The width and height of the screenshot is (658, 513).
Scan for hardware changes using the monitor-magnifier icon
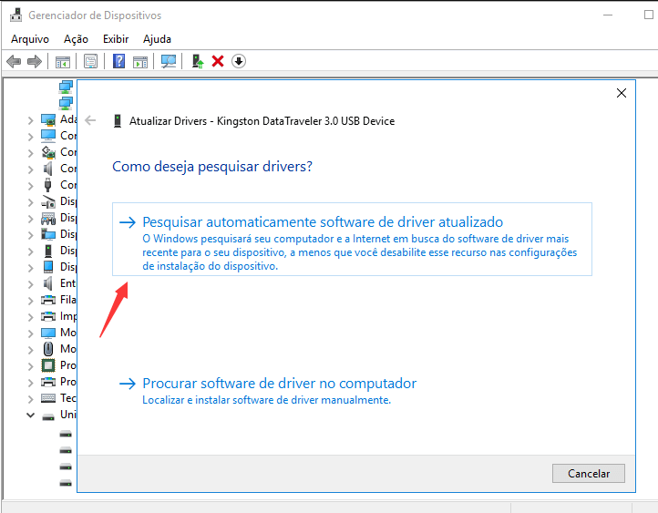tap(169, 62)
